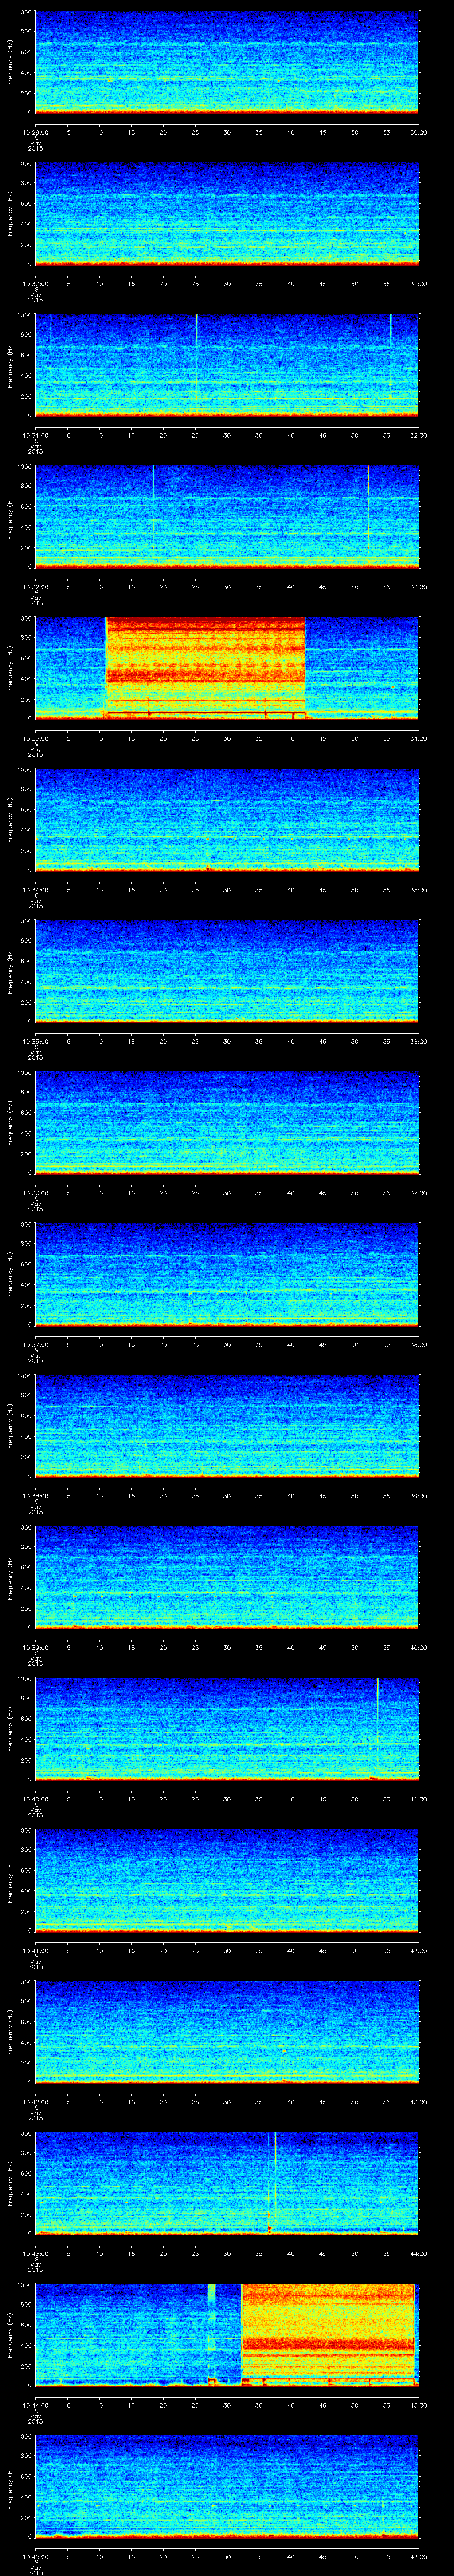Click the 10:29:00 start time label
The image size is (454, 2576).
pos(35,132)
